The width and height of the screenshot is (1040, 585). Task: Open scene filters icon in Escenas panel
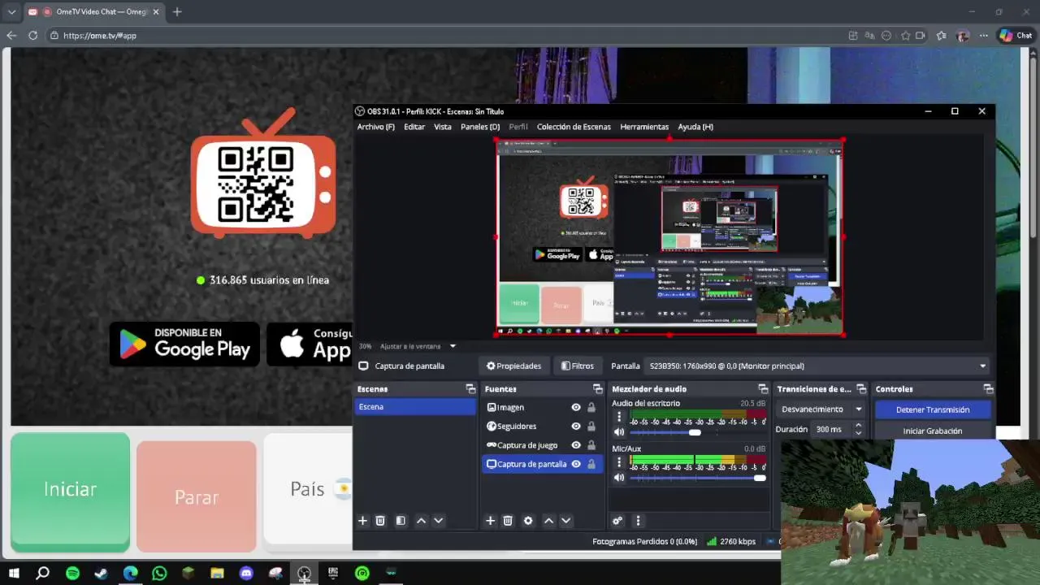coord(401,521)
